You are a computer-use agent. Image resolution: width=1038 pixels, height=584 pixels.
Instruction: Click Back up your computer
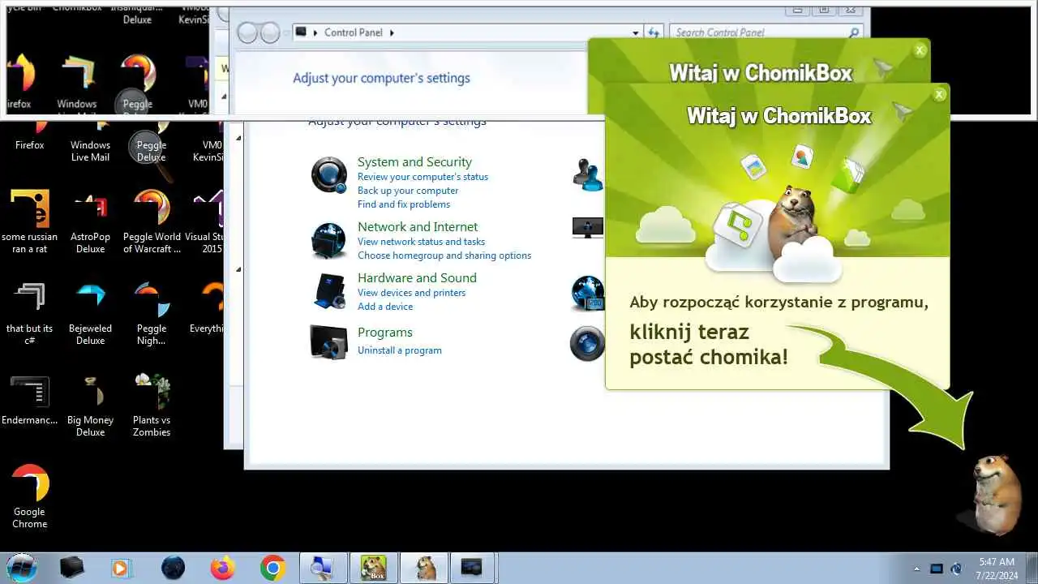(408, 191)
